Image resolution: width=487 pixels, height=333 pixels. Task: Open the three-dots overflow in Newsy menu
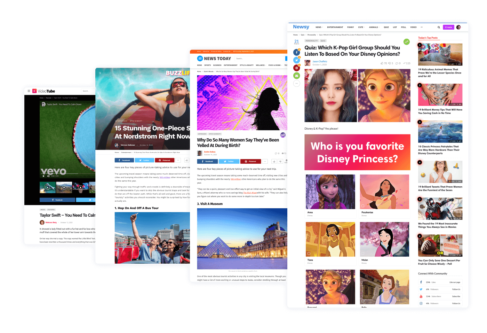(422, 27)
